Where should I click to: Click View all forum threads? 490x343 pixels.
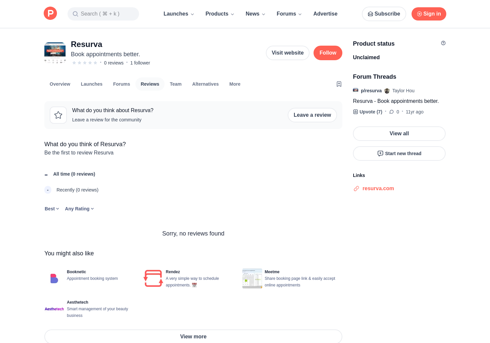tap(399, 134)
